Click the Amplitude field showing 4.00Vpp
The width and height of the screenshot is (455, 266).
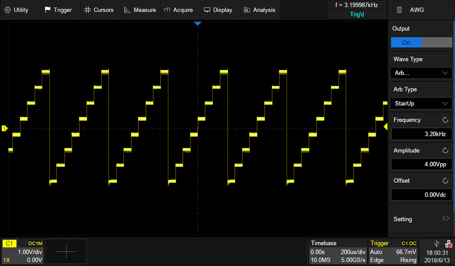pyautogui.click(x=421, y=164)
